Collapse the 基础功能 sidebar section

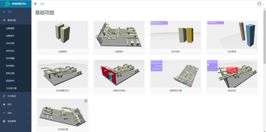coord(28,20)
